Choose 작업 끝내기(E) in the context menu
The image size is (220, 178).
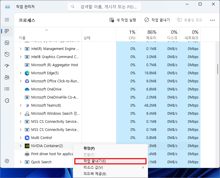tap(110, 161)
